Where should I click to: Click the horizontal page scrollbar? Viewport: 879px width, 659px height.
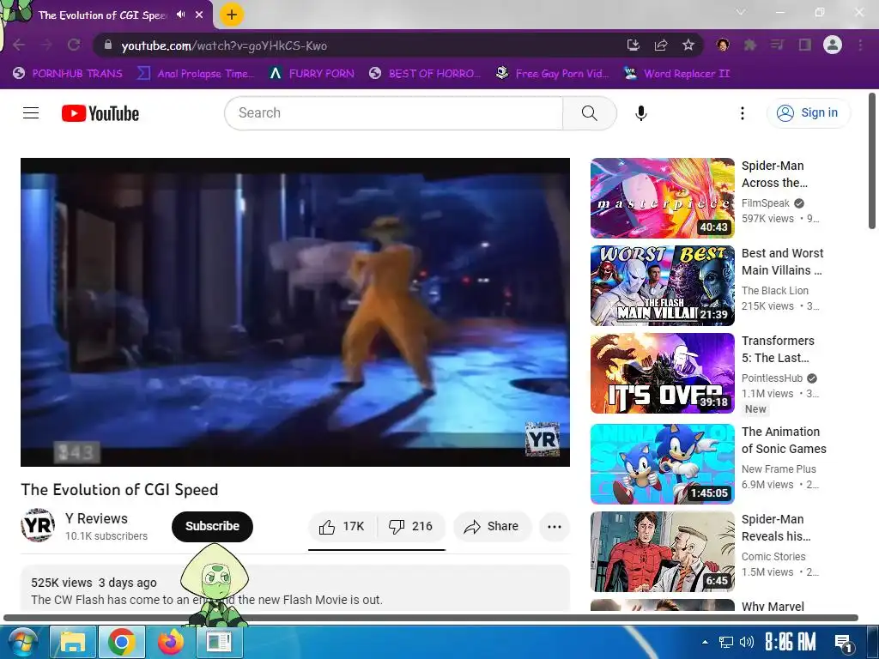tap(431, 618)
